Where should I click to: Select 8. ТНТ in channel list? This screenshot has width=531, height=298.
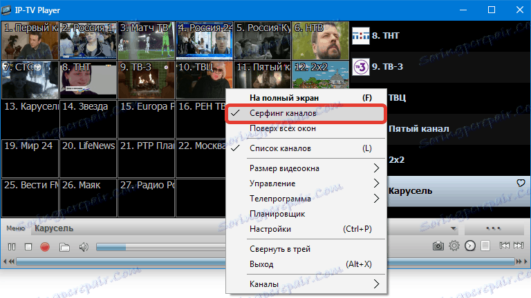pyautogui.click(x=440, y=36)
